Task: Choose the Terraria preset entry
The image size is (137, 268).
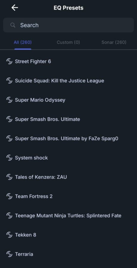Action: [x=68, y=254]
